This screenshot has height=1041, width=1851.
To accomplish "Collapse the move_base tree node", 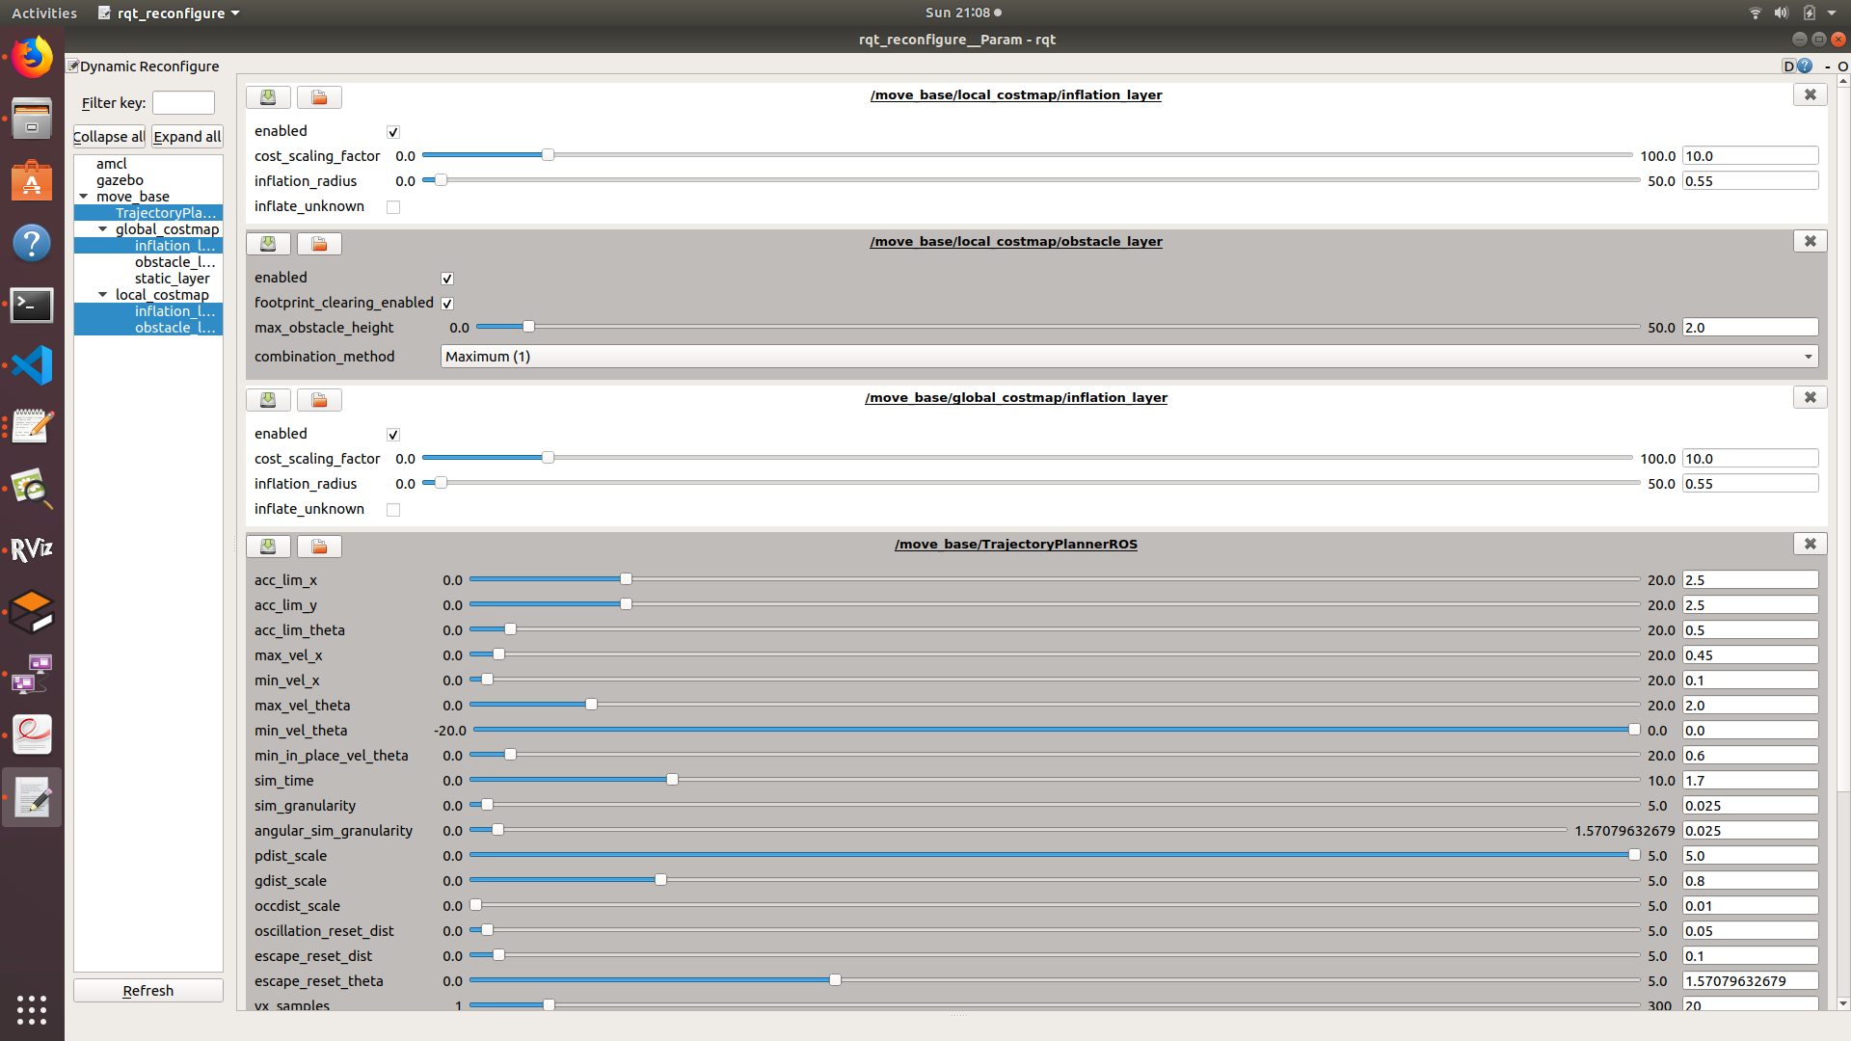I will click(x=84, y=197).
